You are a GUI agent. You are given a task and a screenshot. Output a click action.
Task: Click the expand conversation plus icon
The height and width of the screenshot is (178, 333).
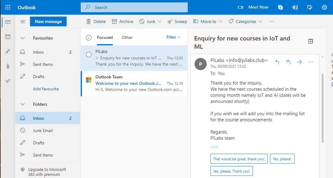310,41
